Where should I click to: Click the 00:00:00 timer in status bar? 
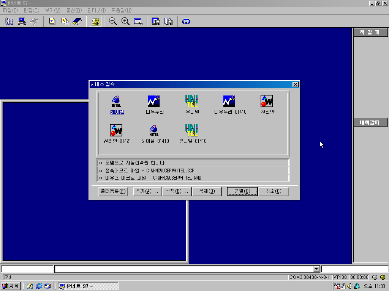point(359,277)
